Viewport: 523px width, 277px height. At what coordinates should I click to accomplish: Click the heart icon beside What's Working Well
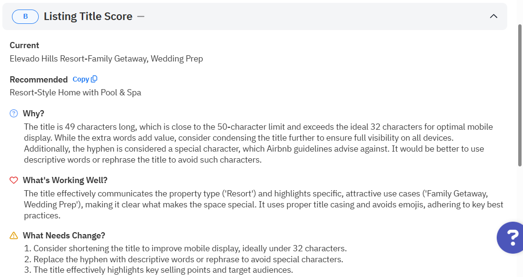pos(14,180)
